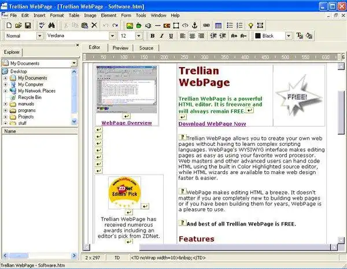Click the ZDNet Editors' Pick badge image
The height and width of the screenshot is (269, 347).
(124, 193)
